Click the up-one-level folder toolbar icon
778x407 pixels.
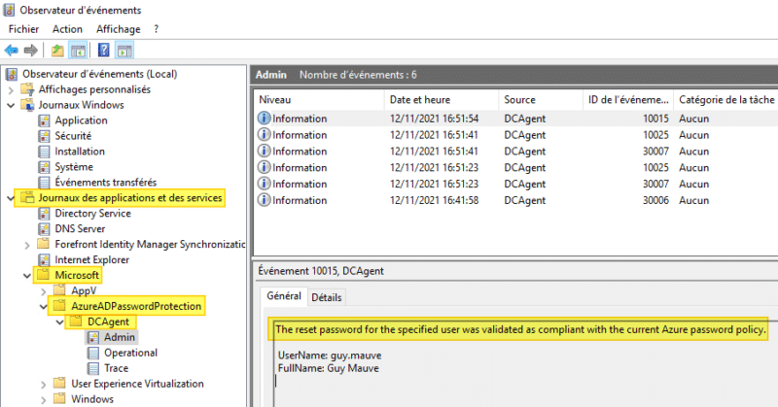point(57,50)
